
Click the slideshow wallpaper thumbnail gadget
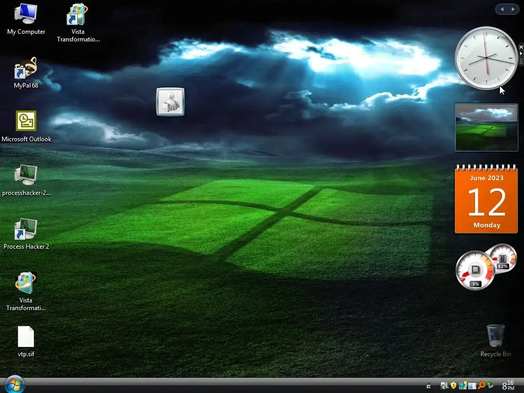(486, 127)
